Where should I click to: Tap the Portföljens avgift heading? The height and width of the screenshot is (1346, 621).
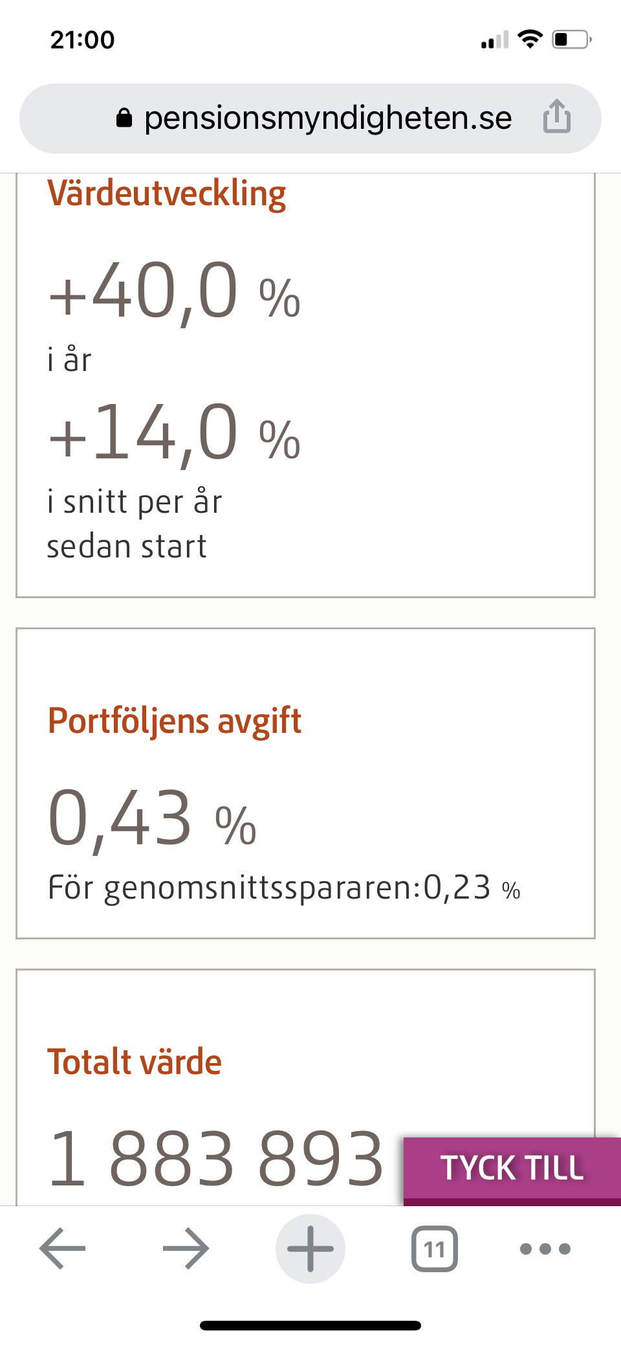(x=175, y=721)
